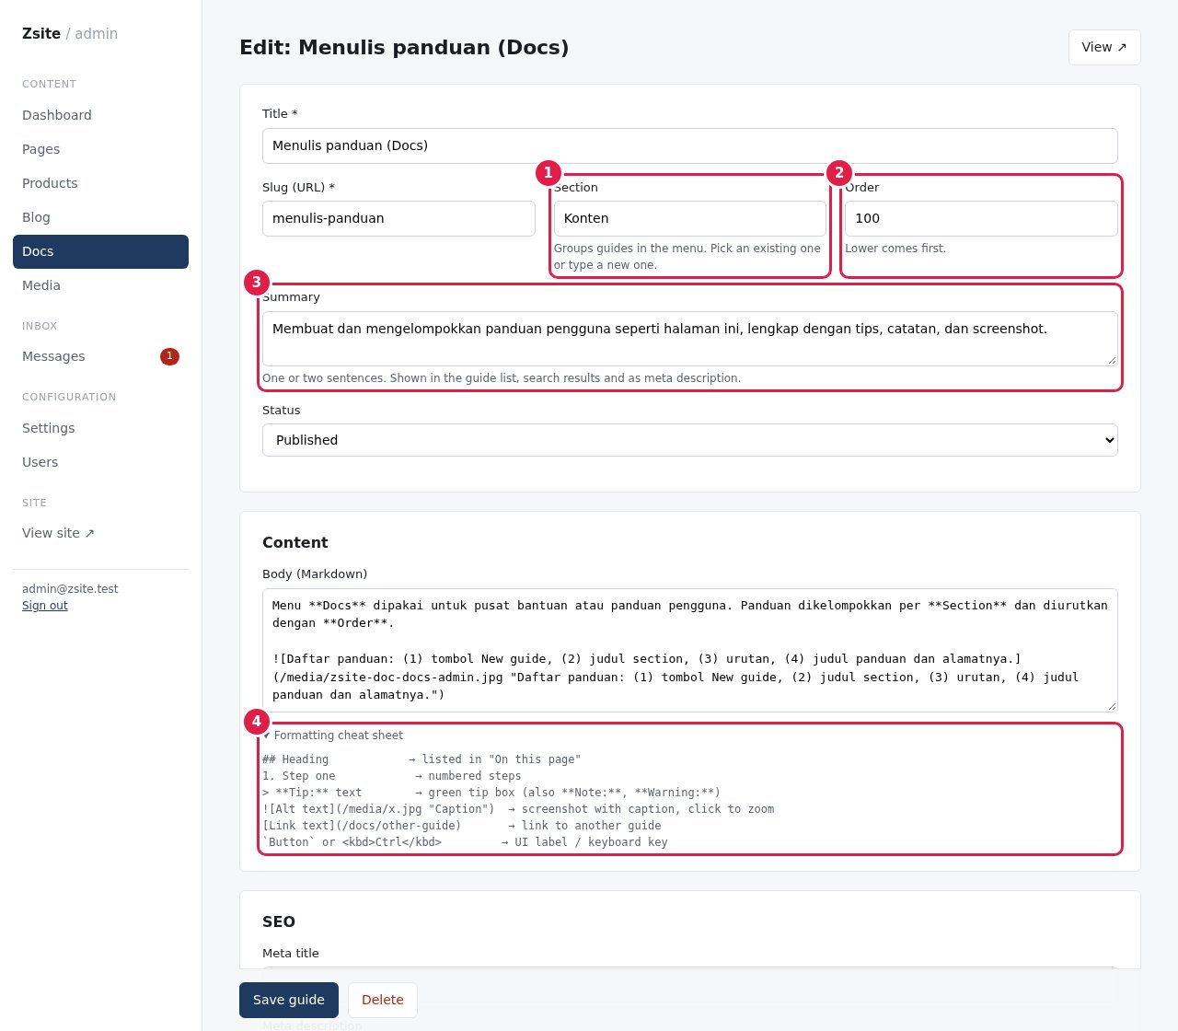Click the Zsite logo text
The height and width of the screenshot is (1031, 1178).
41,33
